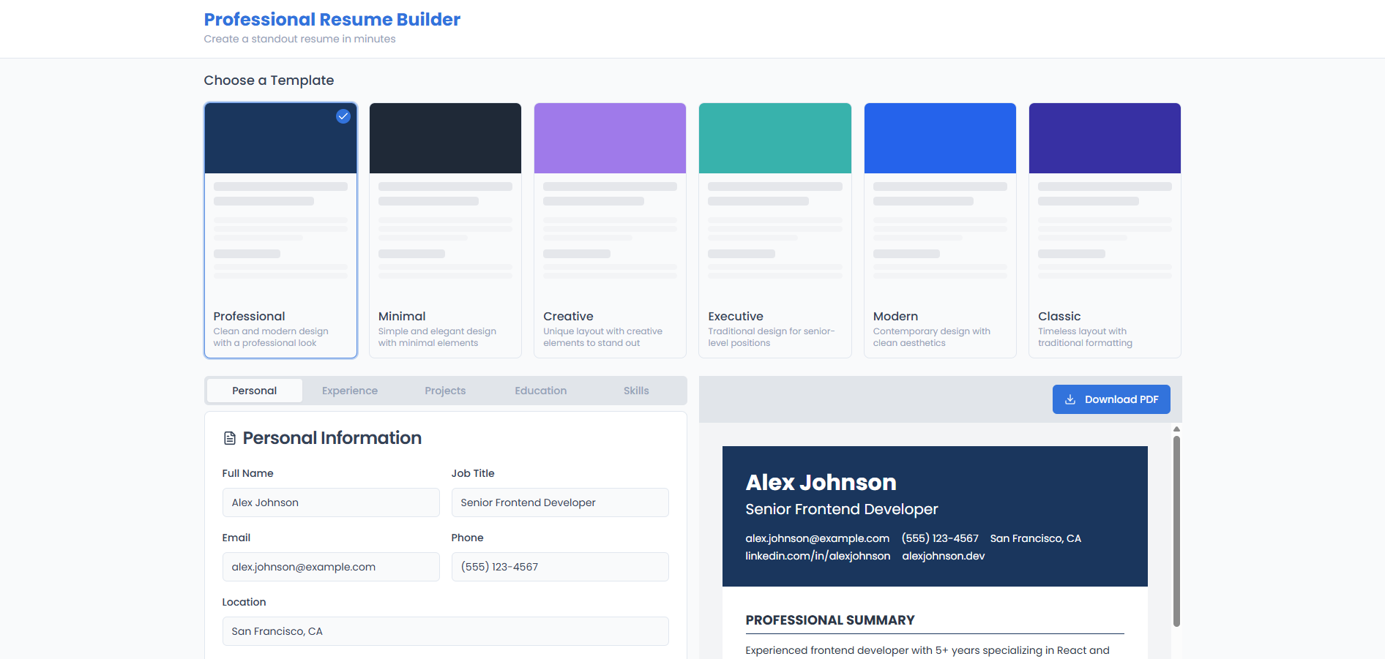Pick the Executive template card
The height and width of the screenshot is (659, 1385).
775,230
